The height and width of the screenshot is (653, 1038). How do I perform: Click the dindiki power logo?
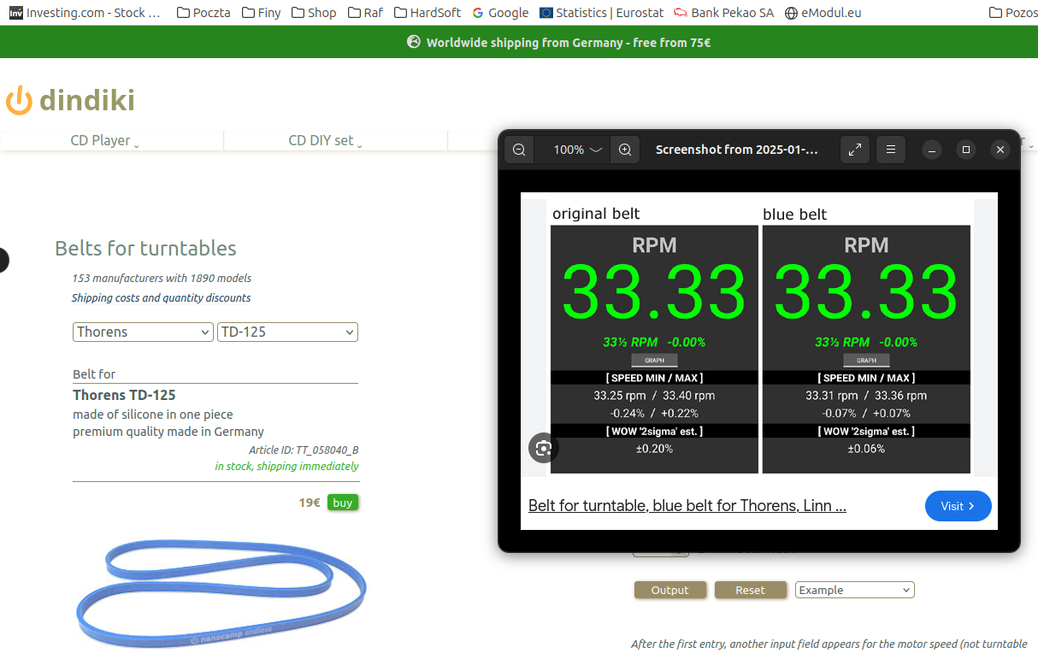19,100
